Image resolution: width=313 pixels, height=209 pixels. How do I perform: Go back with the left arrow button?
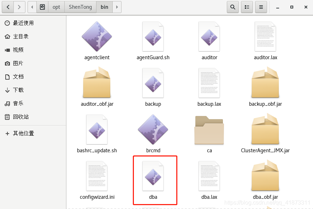8,7
